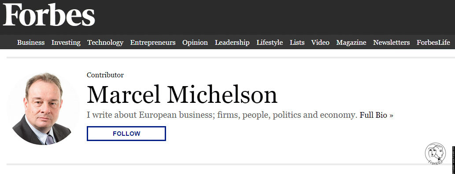Image resolution: width=455 pixels, height=174 pixels.
Task: Go to Lifestyle section
Action: (x=270, y=43)
